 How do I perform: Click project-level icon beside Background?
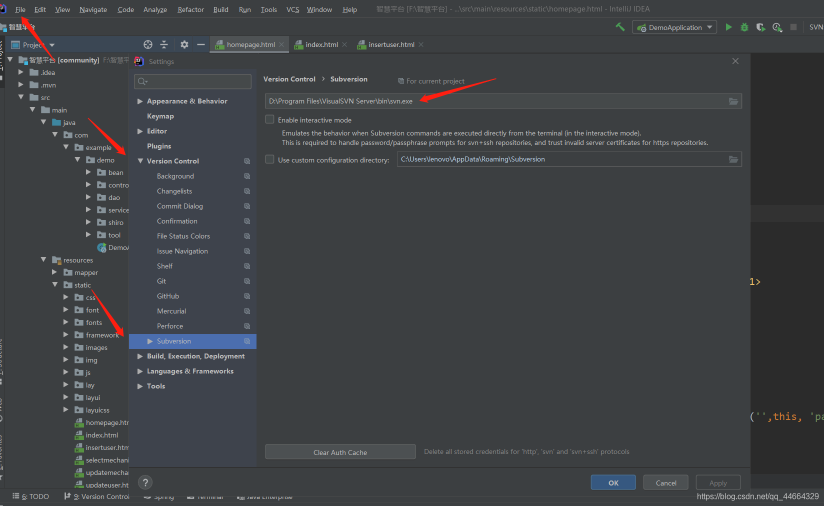coord(247,176)
